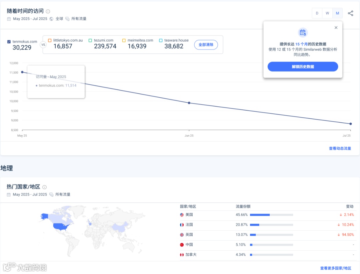Check the littletokyo.com.au checkbox

[x=50, y=40]
